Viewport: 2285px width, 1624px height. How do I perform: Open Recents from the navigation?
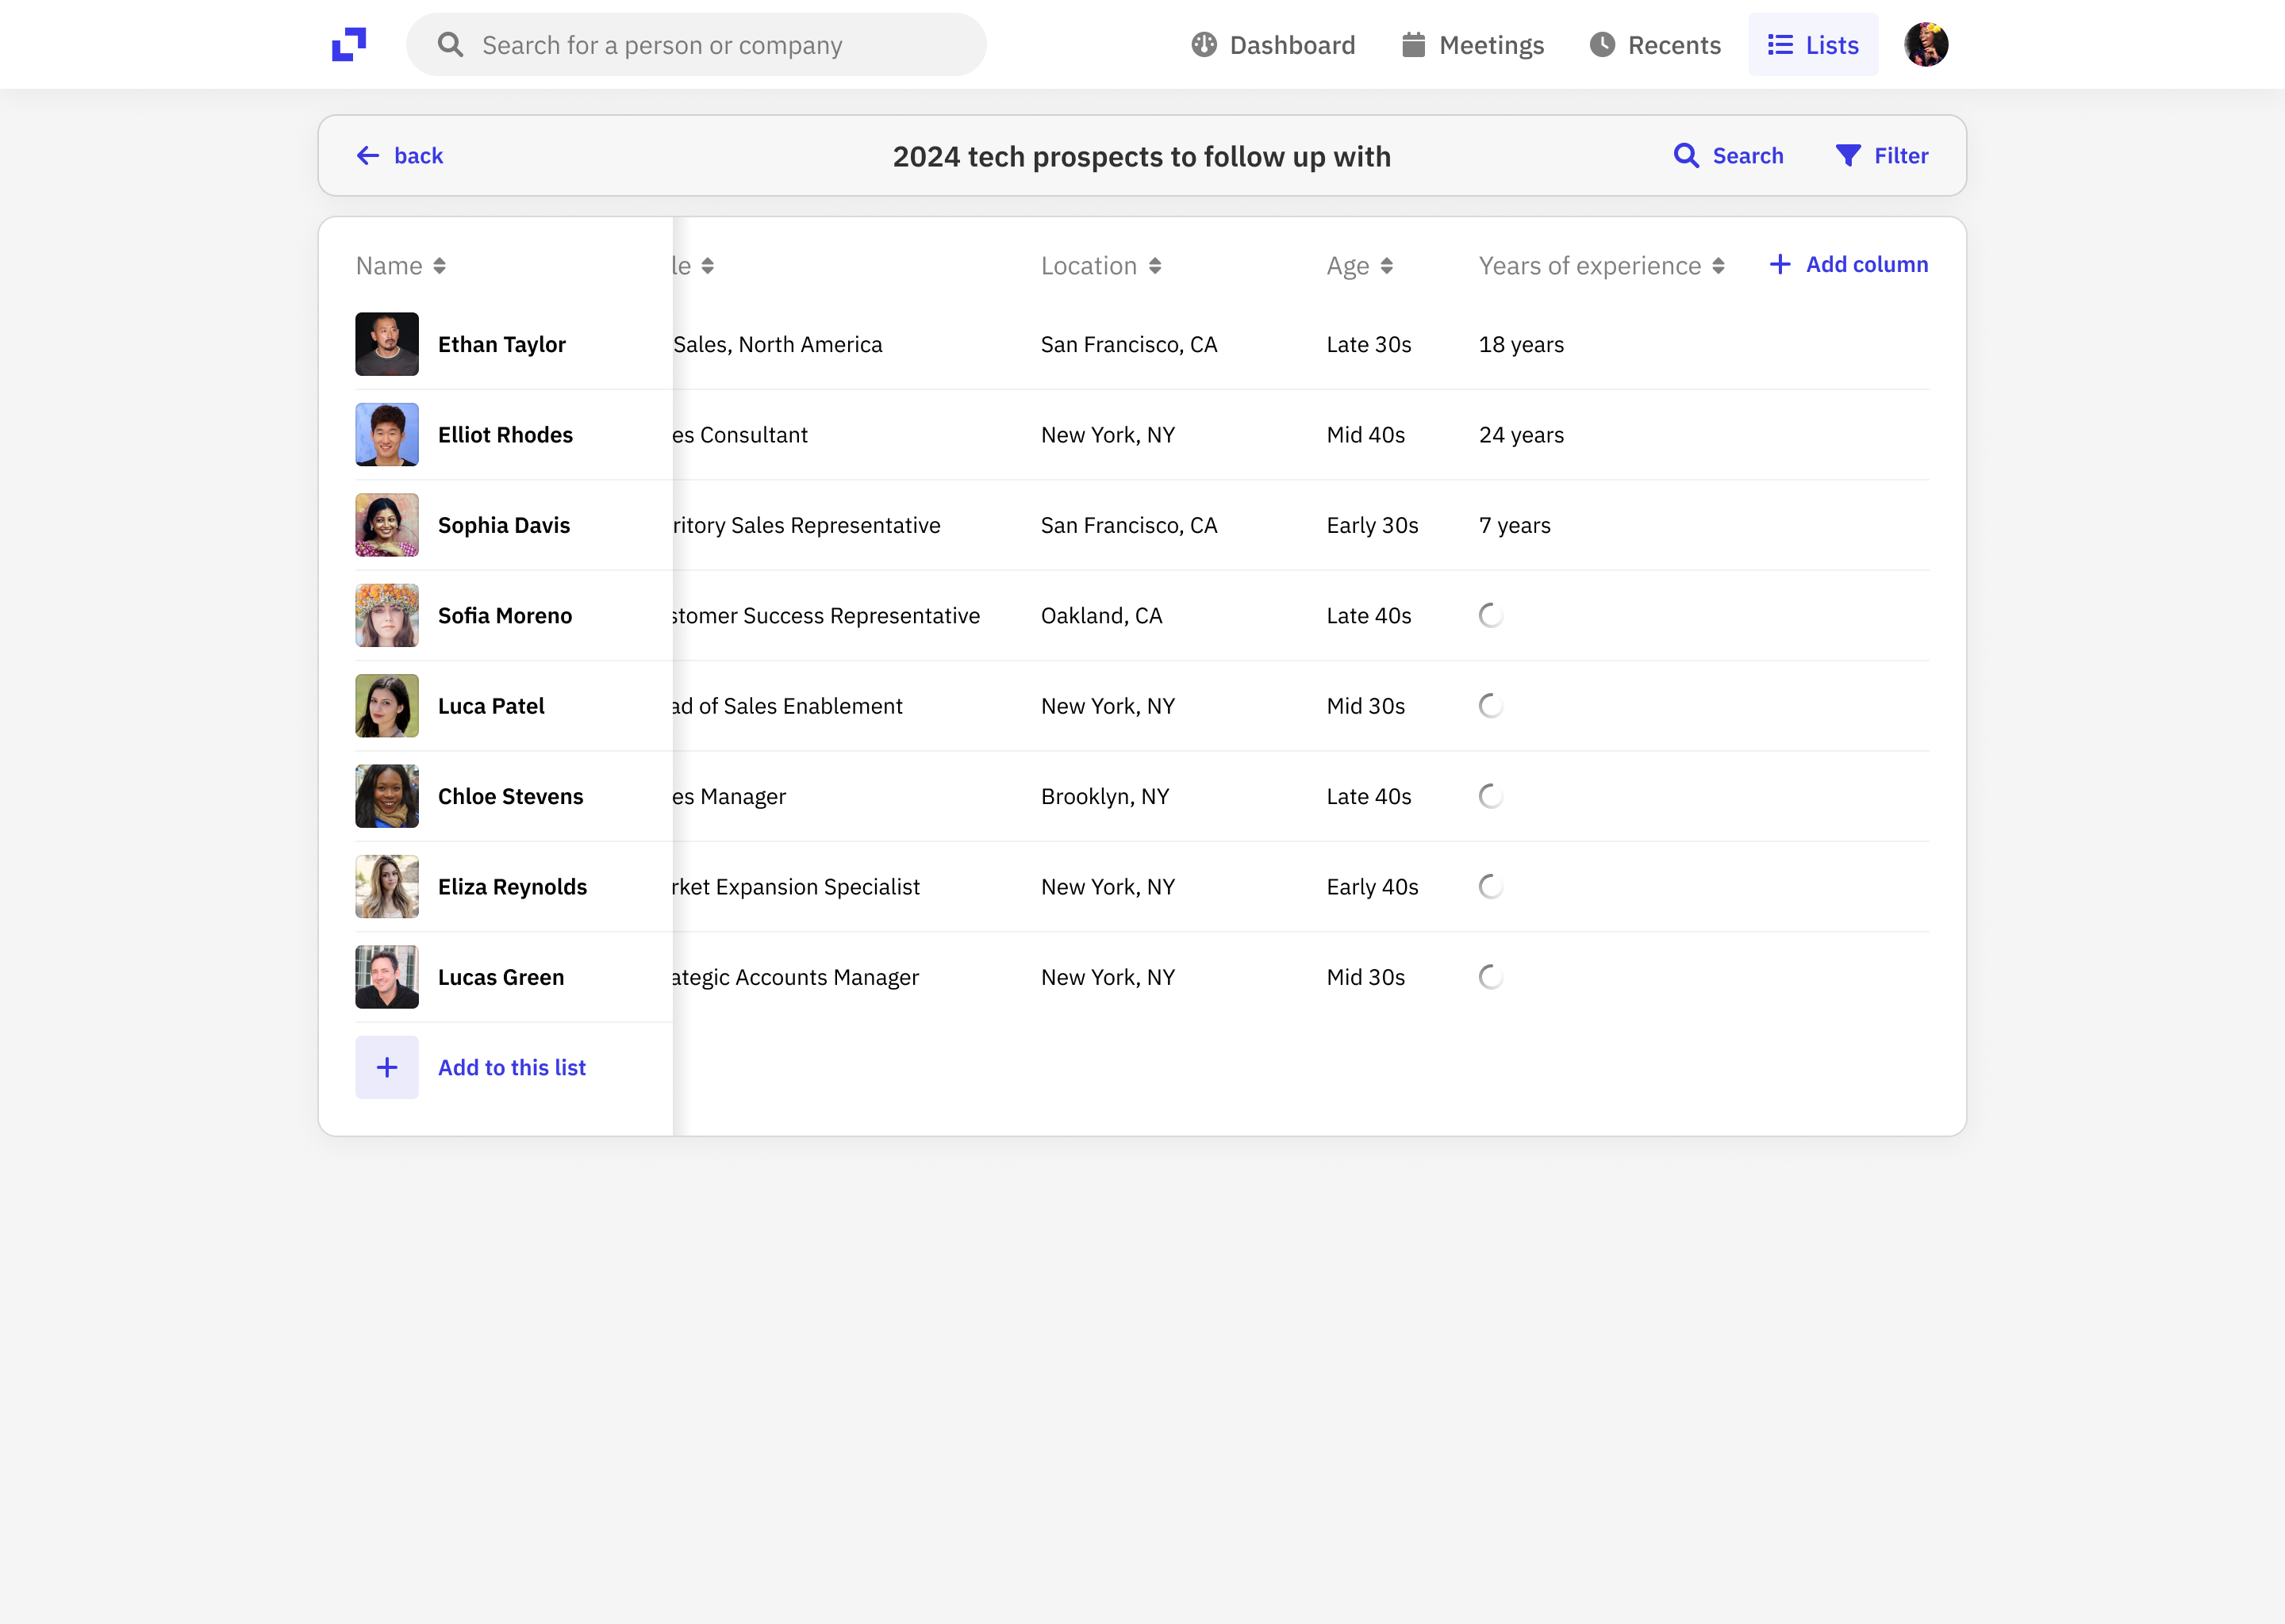coord(1655,45)
